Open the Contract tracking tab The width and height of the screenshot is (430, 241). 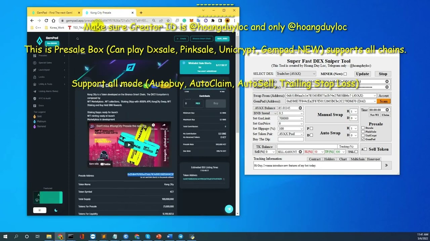315,159
